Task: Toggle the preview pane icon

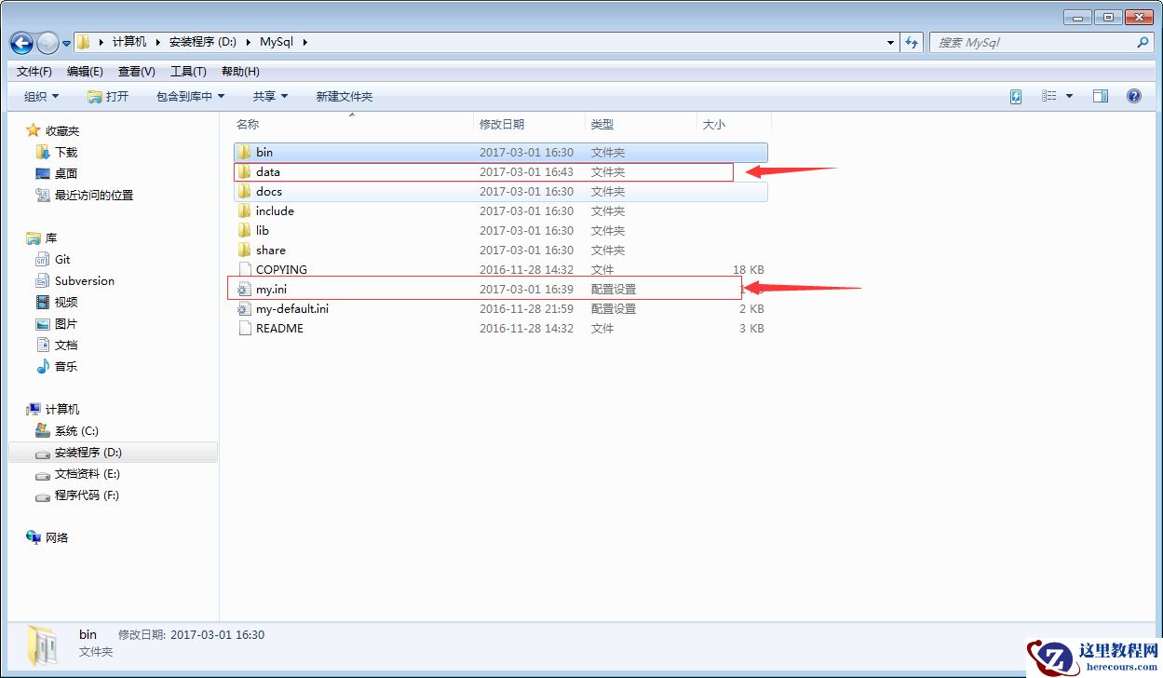Action: click(1100, 96)
